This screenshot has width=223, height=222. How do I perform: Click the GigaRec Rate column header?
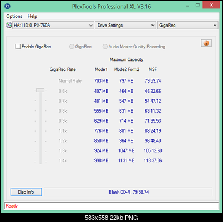[x=63, y=69]
